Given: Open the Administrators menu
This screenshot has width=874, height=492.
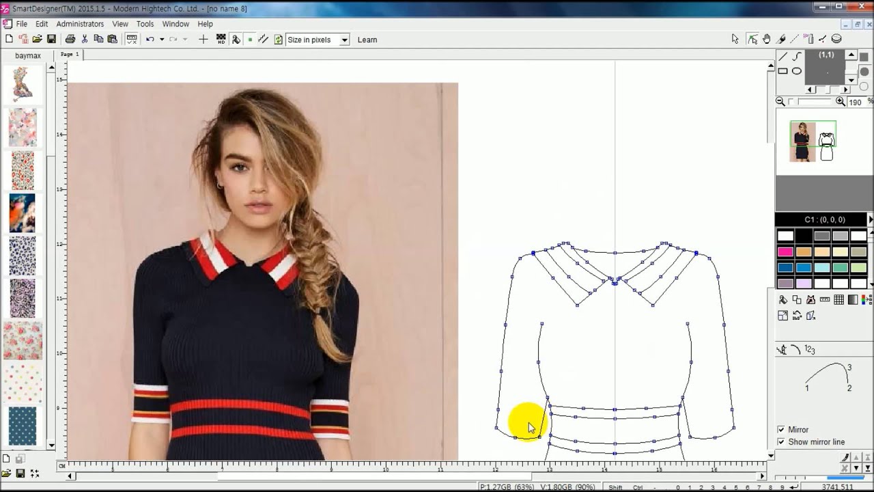Looking at the screenshot, I should pos(80,24).
